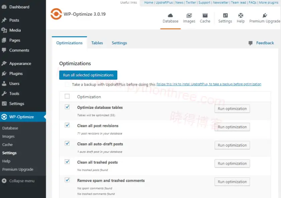Viewport: 281px width, 198px height.
Task: Run optimization for Clean all auto-draft posts
Action: coord(232,145)
